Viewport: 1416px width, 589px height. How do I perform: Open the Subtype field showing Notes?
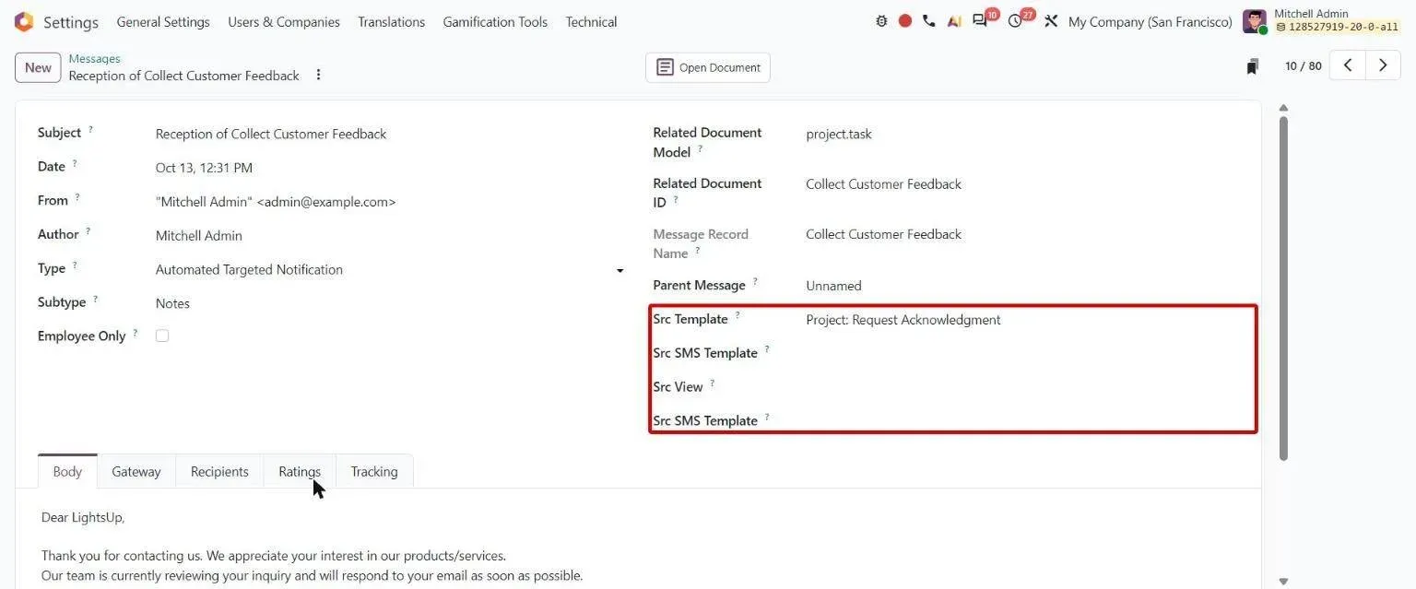tap(391, 303)
